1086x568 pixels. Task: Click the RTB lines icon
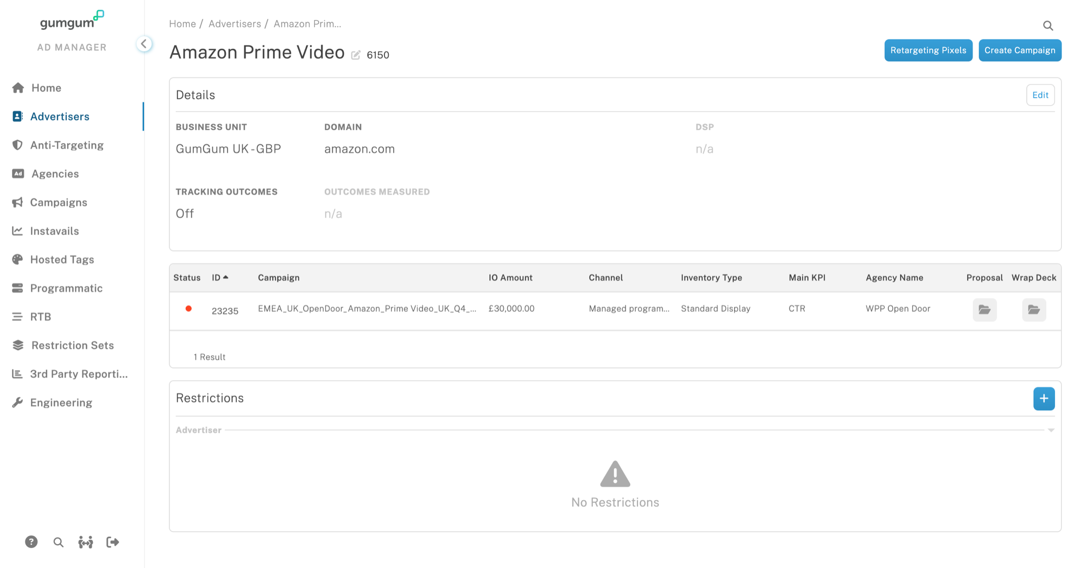17,317
